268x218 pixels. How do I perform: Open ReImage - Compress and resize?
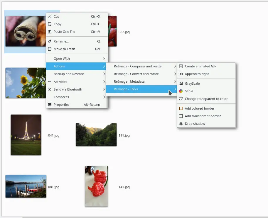point(141,66)
